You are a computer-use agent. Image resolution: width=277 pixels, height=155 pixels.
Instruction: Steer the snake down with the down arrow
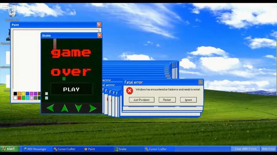pos(78,108)
